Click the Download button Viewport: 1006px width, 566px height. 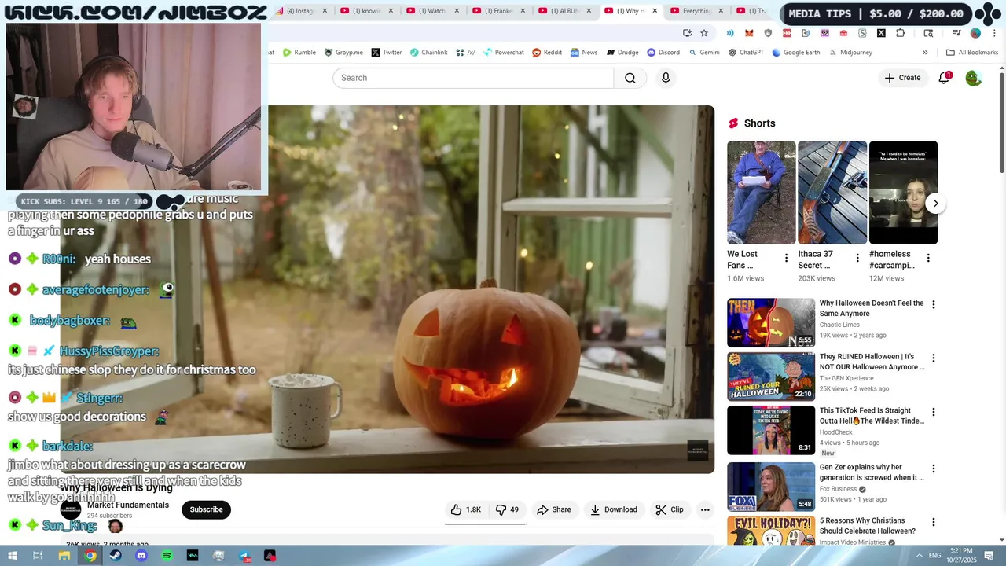(x=614, y=509)
